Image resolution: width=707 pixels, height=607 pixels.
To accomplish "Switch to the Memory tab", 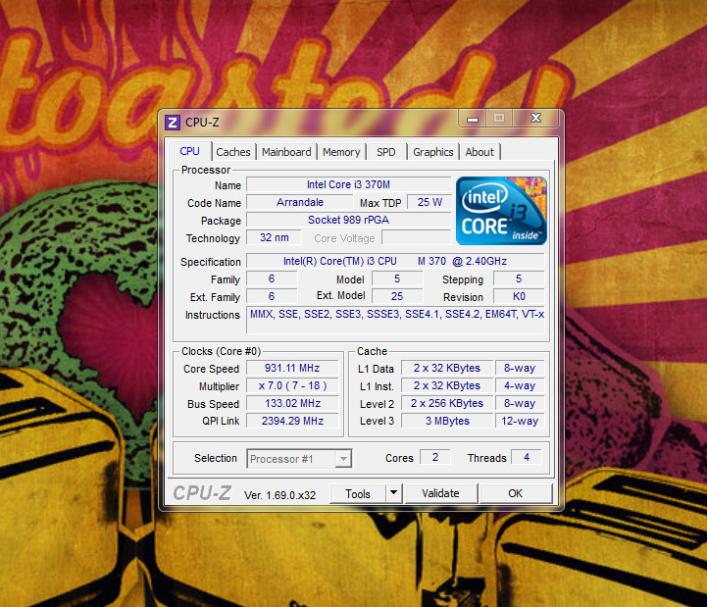I will [341, 152].
